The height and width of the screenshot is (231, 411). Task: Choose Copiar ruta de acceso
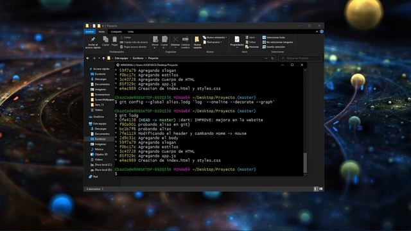tap(134, 42)
